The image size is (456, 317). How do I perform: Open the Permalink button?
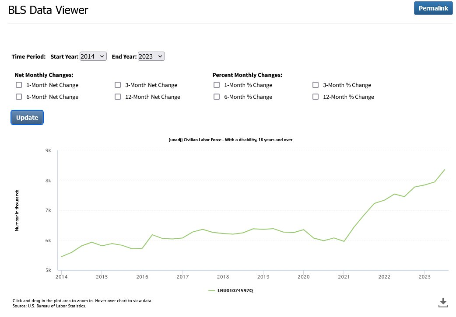point(433,8)
